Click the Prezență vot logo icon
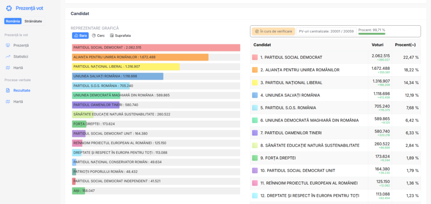 click(x=9, y=8)
